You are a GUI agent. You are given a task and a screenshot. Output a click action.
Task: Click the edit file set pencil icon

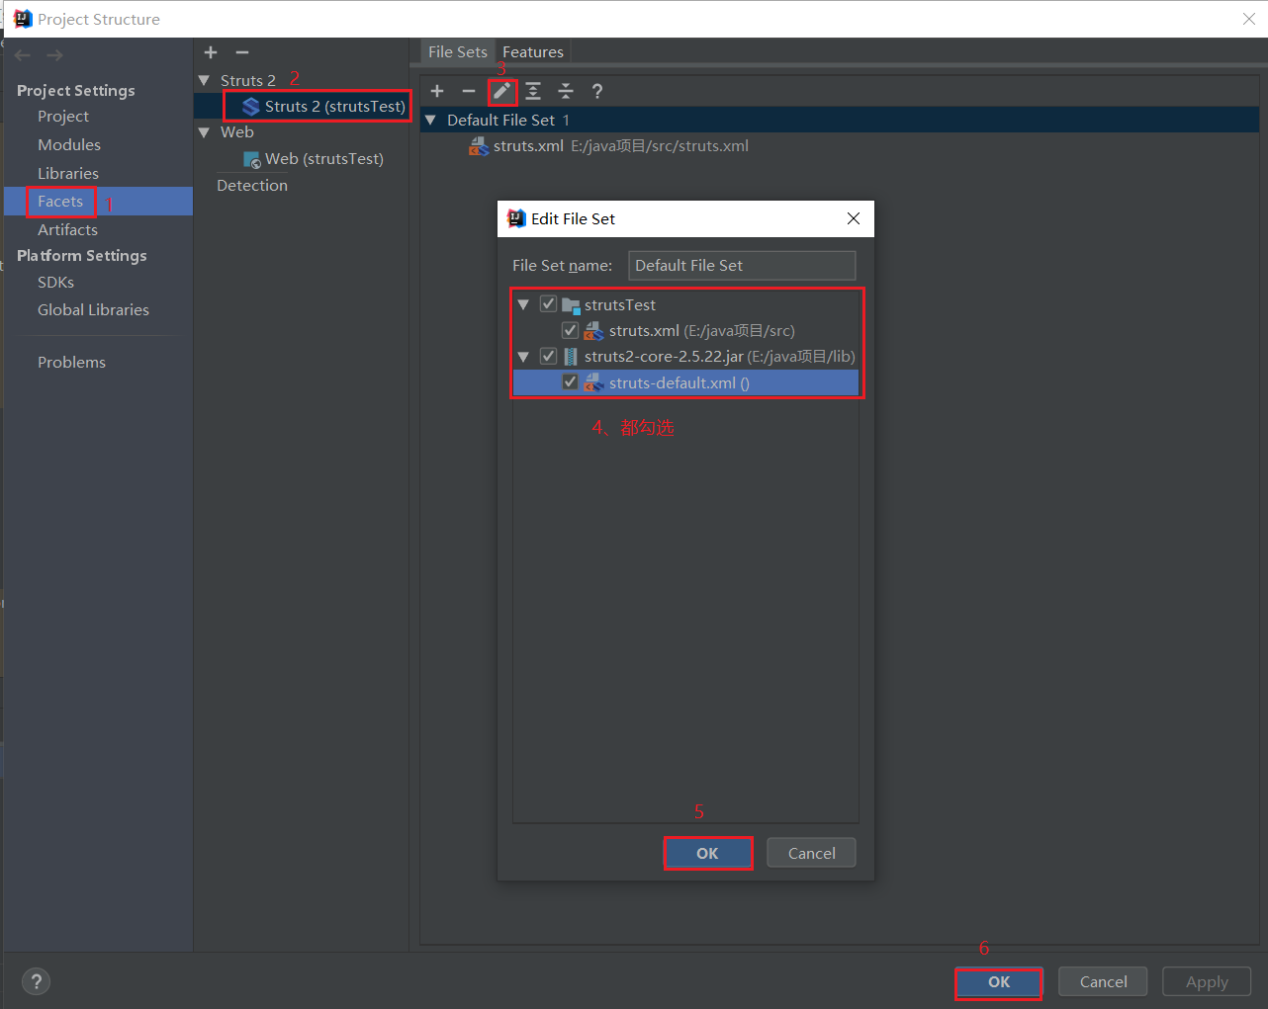point(501,91)
